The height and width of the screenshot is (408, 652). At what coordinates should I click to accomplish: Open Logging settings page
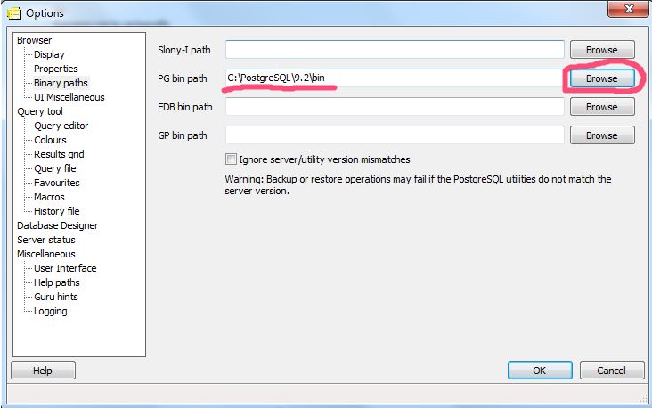point(50,311)
